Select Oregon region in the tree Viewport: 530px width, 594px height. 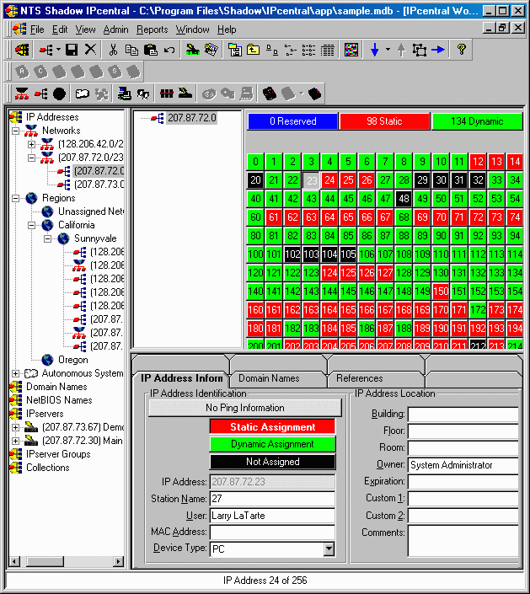(72, 360)
